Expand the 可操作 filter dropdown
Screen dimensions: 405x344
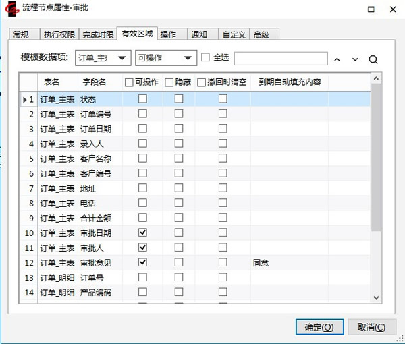click(x=165, y=58)
